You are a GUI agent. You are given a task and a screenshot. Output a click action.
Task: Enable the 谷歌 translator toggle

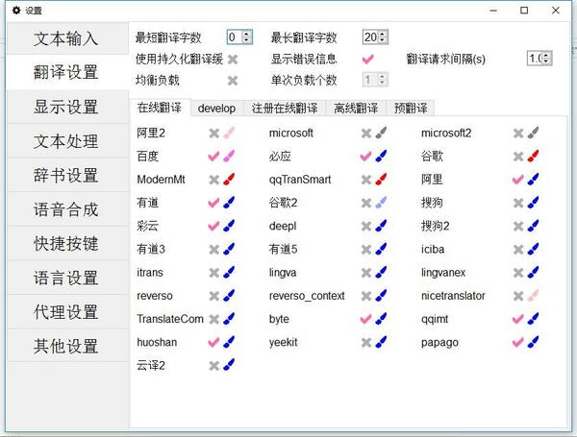[518, 157]
